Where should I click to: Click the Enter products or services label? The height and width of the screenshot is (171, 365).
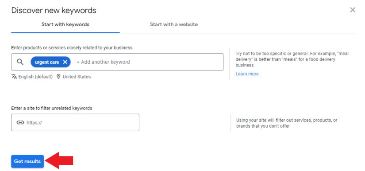72,48
